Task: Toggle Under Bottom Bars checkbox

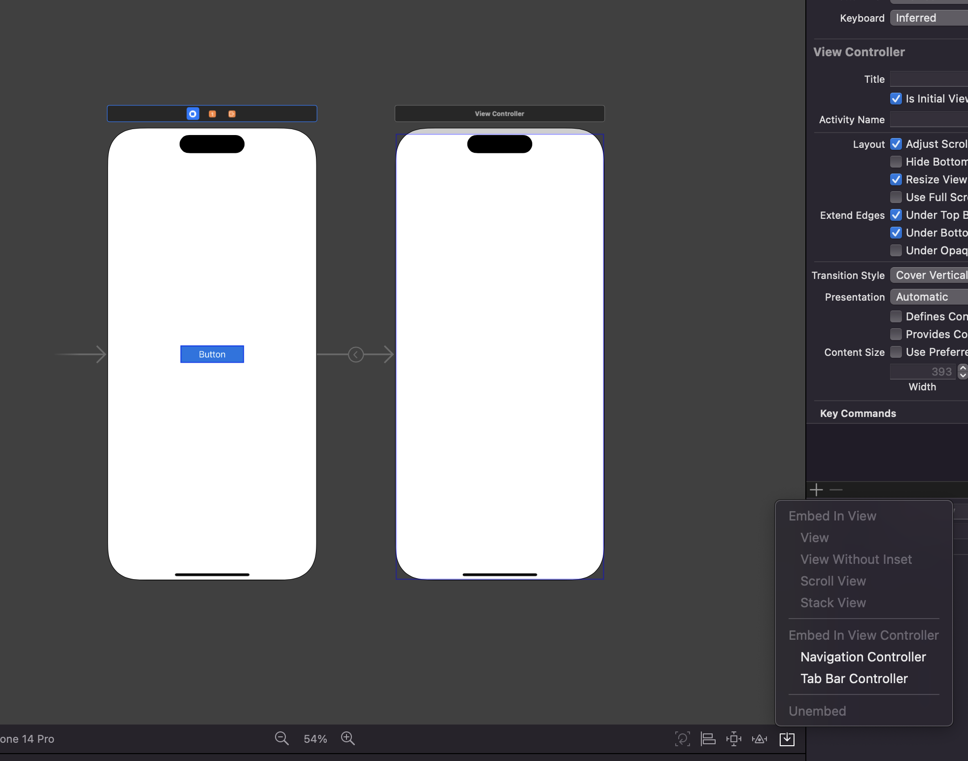Action: tap(896, 233)
